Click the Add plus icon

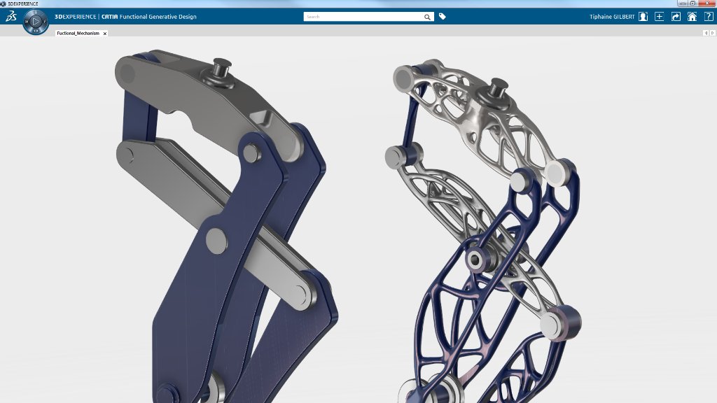(659, 17)
